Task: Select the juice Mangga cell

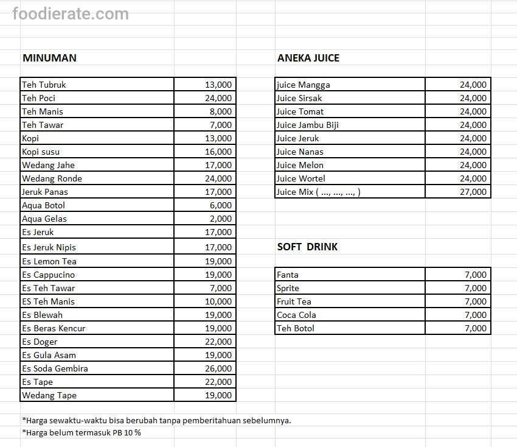Action: pos(350,85)
